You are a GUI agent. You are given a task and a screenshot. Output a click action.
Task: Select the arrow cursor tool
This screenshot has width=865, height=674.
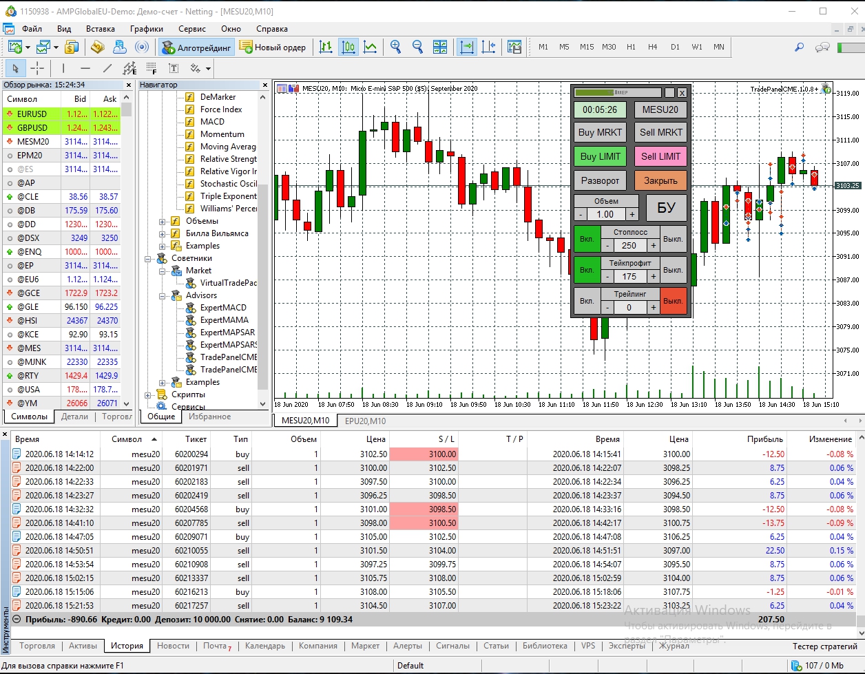[x=16, y=68]
